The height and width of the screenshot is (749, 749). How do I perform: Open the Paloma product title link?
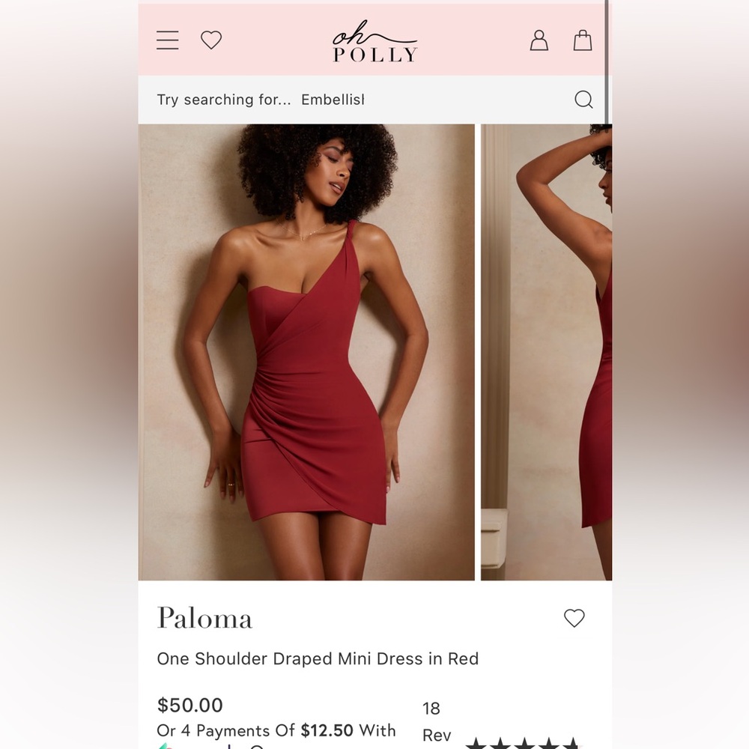tap(204, 618)
